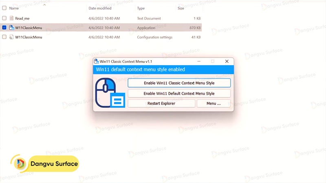Image resolution: width=326 pixels, height=183 pixels.
Task: Click the Win11 default context menu status banner
Action: [163, 70]
